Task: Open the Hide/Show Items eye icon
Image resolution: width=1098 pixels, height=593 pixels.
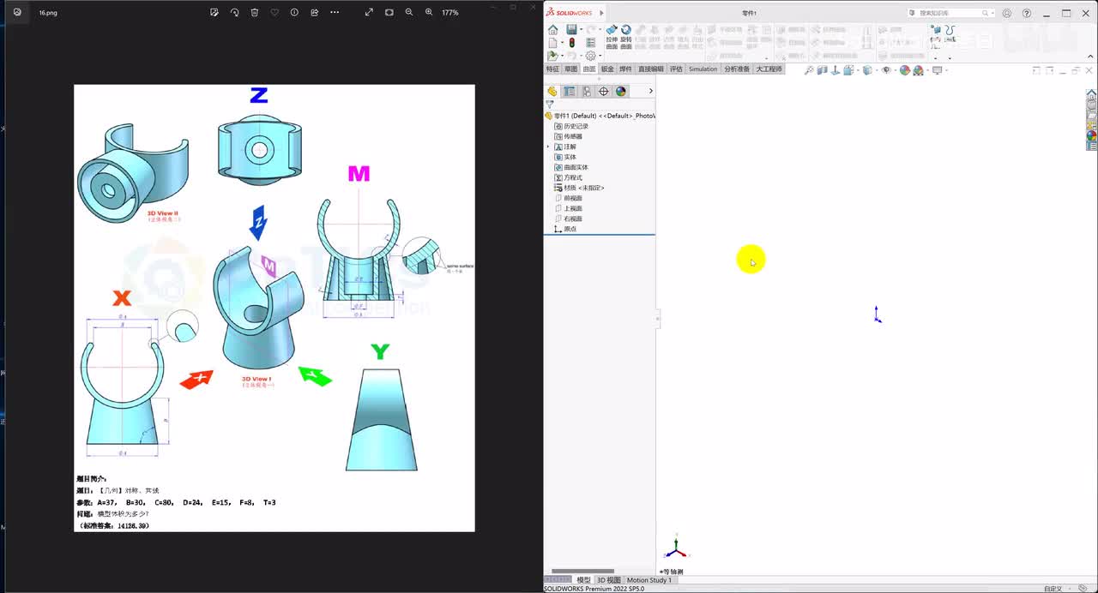Action: [887, 70]
